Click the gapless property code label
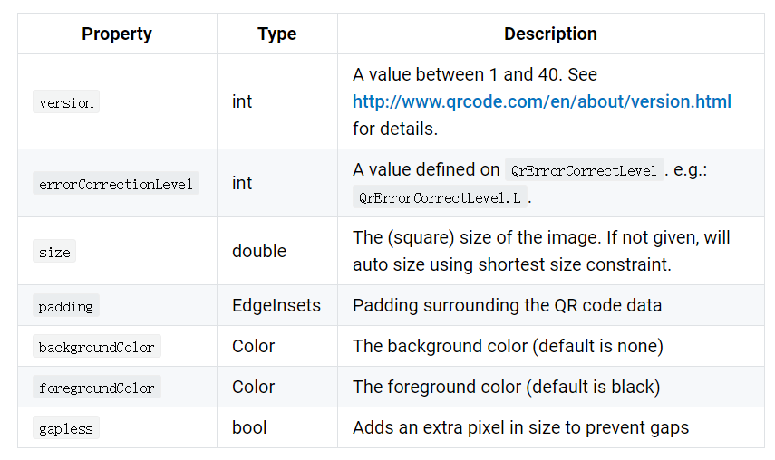775x460 pixels. (66, 428)
